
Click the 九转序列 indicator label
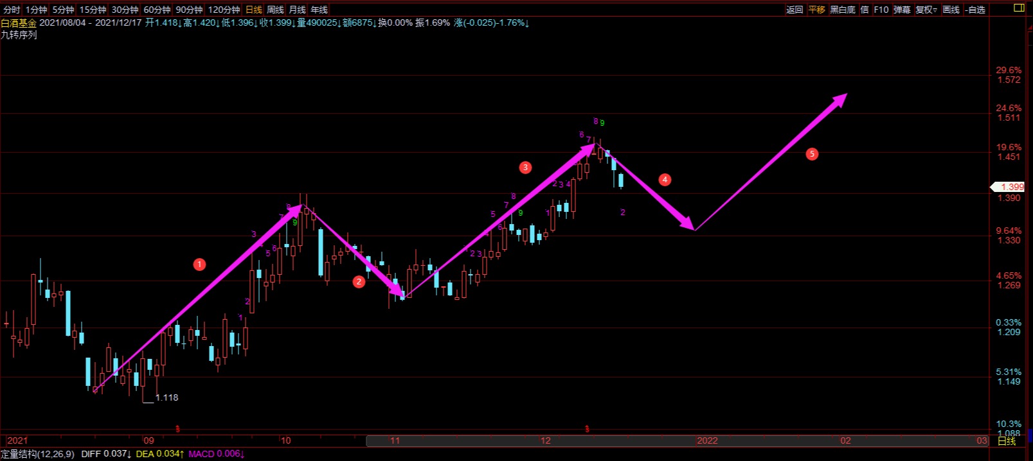point(19,35)
